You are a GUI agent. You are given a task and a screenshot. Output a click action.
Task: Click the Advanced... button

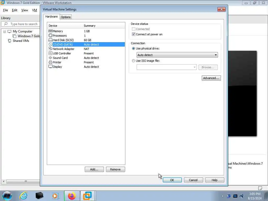(211, 78)
